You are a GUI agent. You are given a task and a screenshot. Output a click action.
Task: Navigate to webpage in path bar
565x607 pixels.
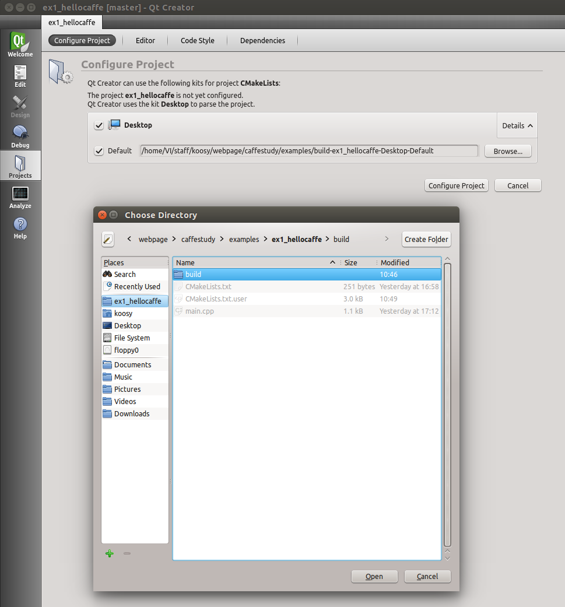tap(153, 240)
